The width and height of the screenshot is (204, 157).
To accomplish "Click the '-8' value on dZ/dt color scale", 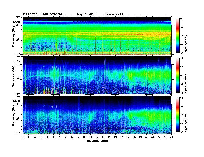I will [x=182, y=123].
